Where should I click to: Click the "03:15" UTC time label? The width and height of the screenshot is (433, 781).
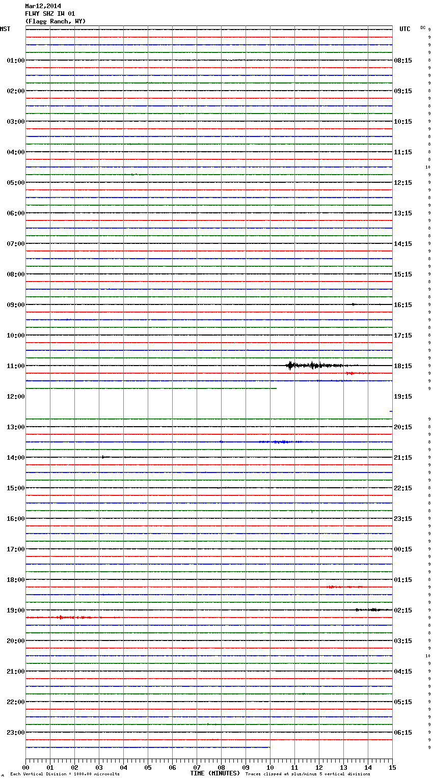403,641
